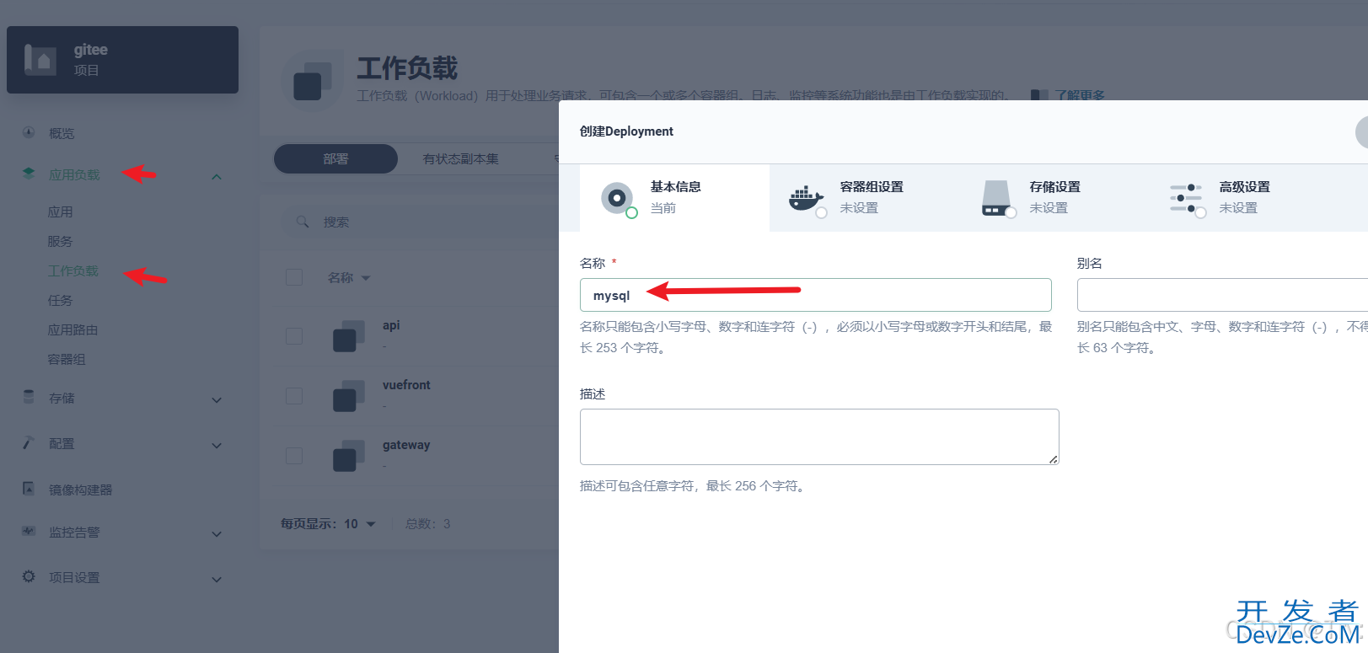Open the 高级设置 step tab

[1243, 198]
